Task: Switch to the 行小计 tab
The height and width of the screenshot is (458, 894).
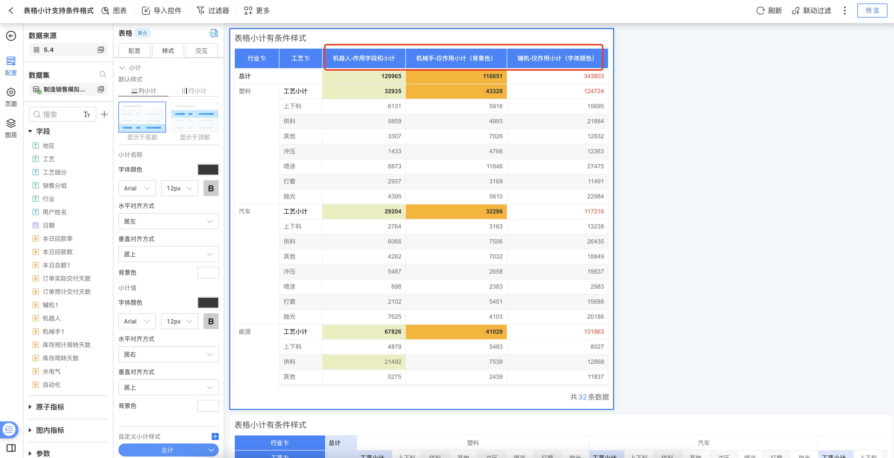Action: click(x=194, y=91)
